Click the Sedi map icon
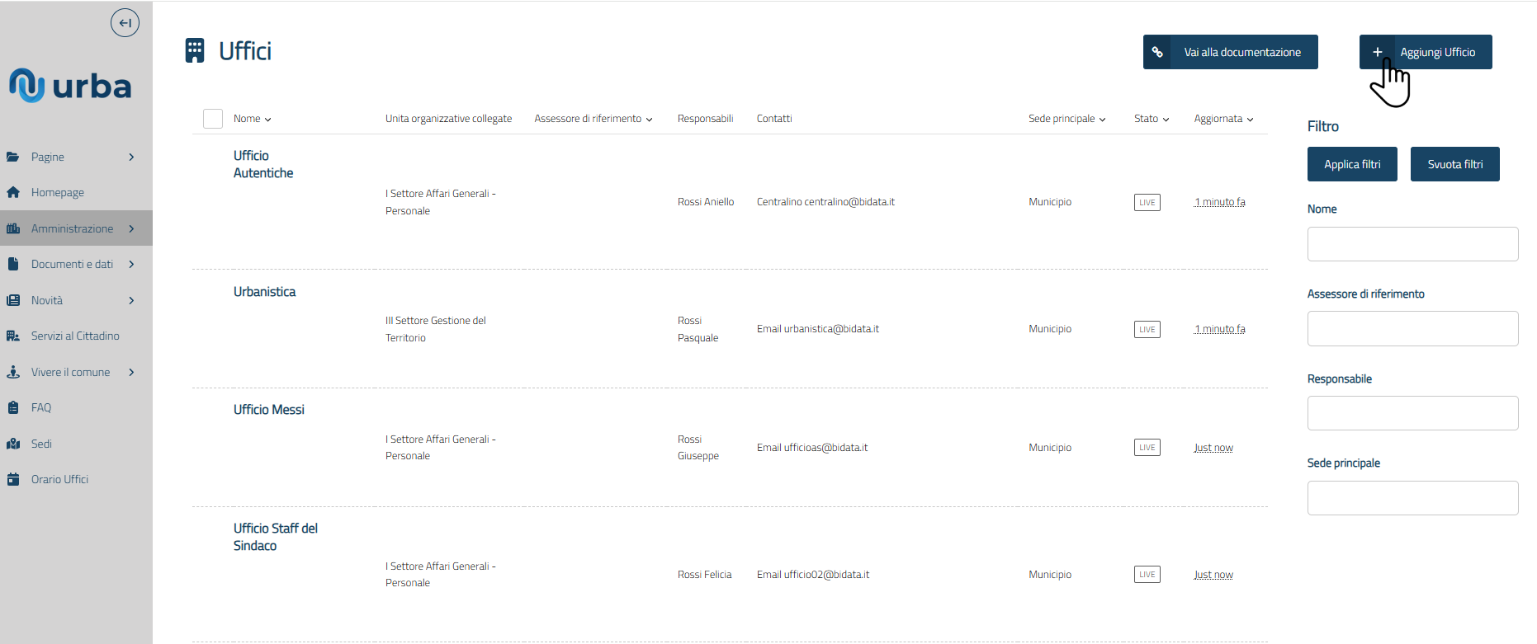Screen dimensions: 1537x644 (13, 444)
